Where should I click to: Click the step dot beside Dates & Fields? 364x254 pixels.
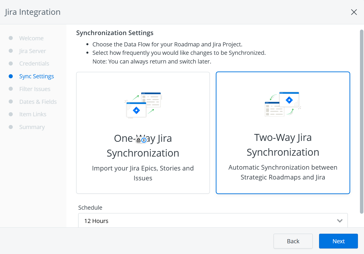pyautogui.click(x=11, y=101)
